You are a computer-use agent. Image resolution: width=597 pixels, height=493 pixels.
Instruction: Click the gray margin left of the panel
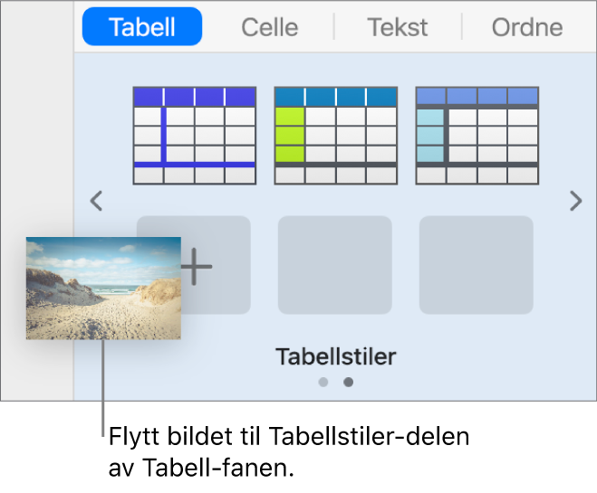pyautogui.click(x=36, y=163)
